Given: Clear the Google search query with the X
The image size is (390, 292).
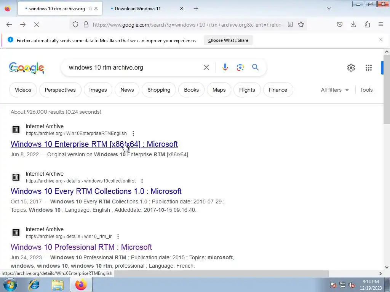Looking at the screenshot, I should pos(206,67).
